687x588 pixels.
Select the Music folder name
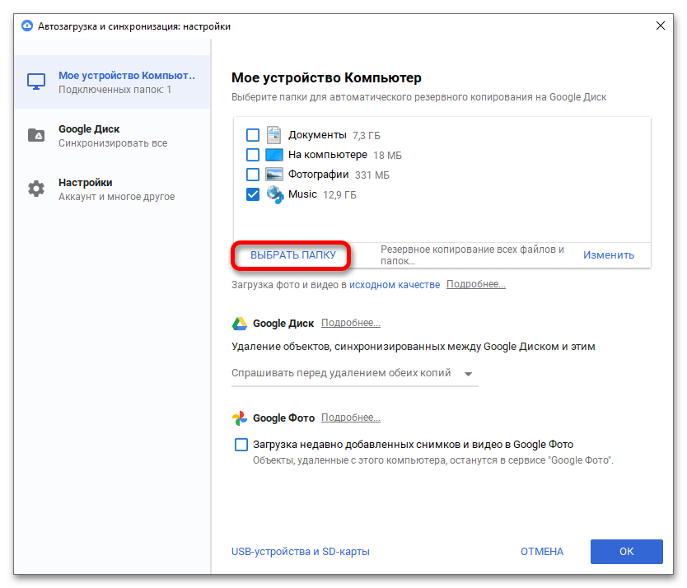click(x=302, y=194)
